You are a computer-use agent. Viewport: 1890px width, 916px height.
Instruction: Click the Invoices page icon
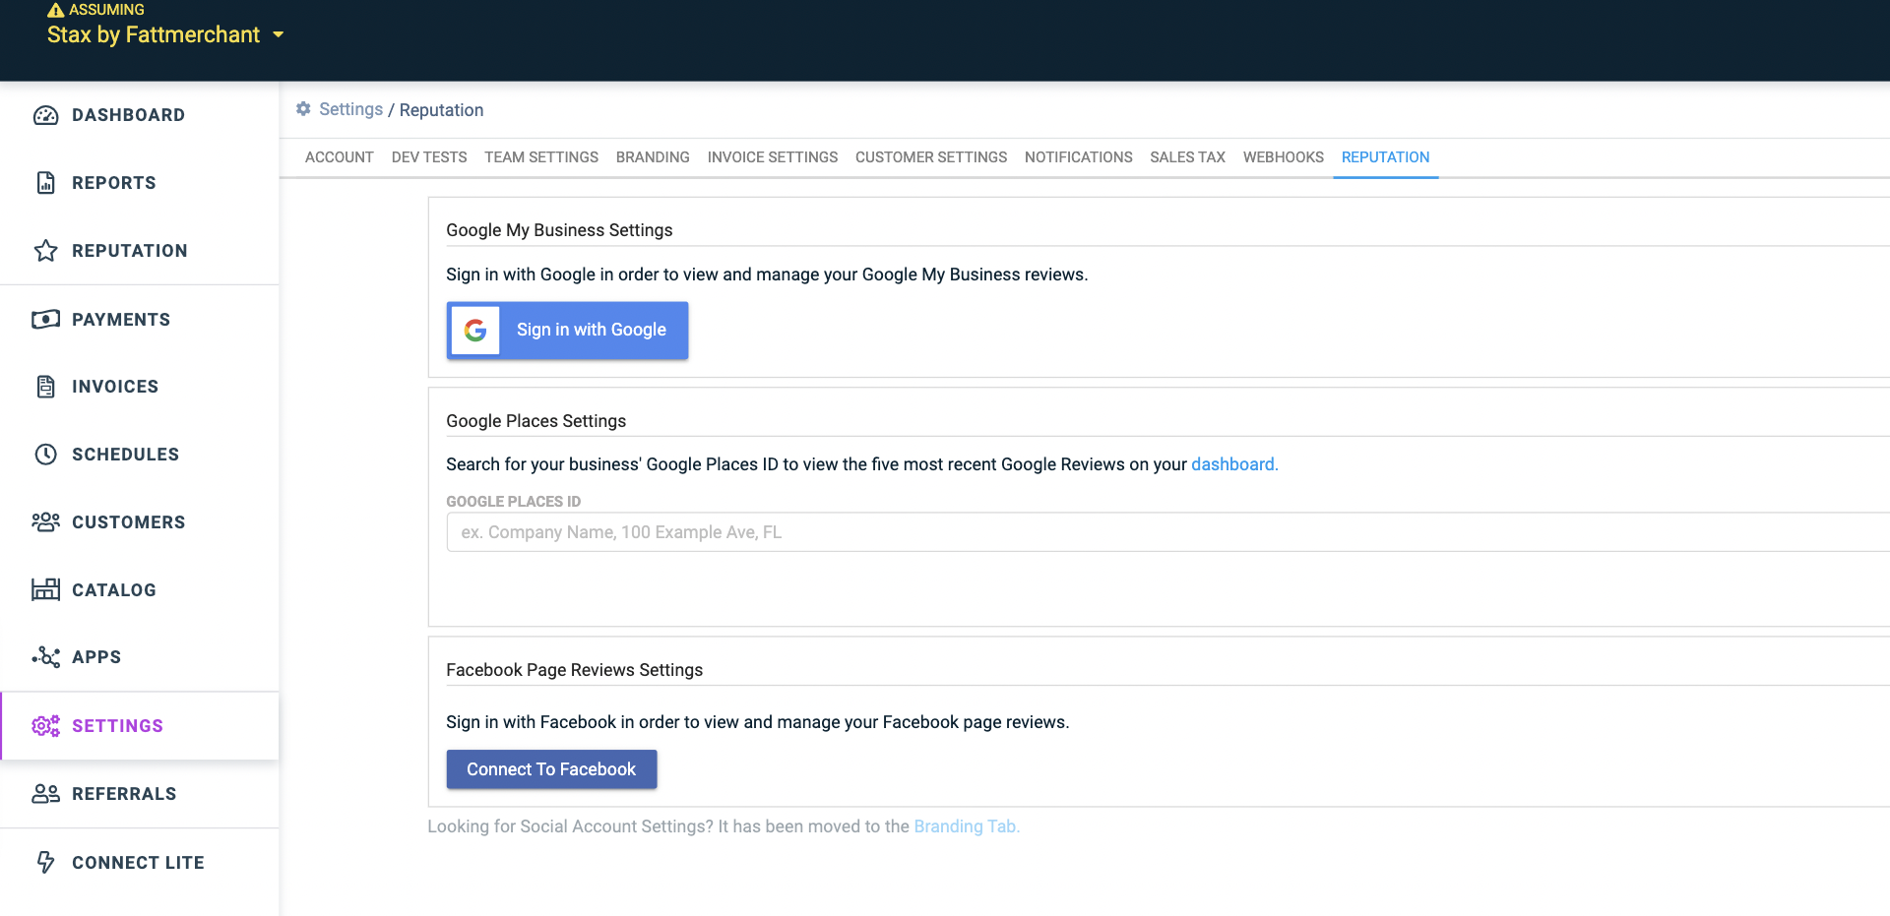point(45,387)
